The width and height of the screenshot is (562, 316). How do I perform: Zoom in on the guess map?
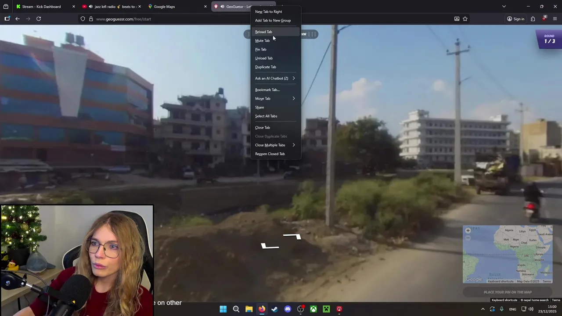click(468, 230)
